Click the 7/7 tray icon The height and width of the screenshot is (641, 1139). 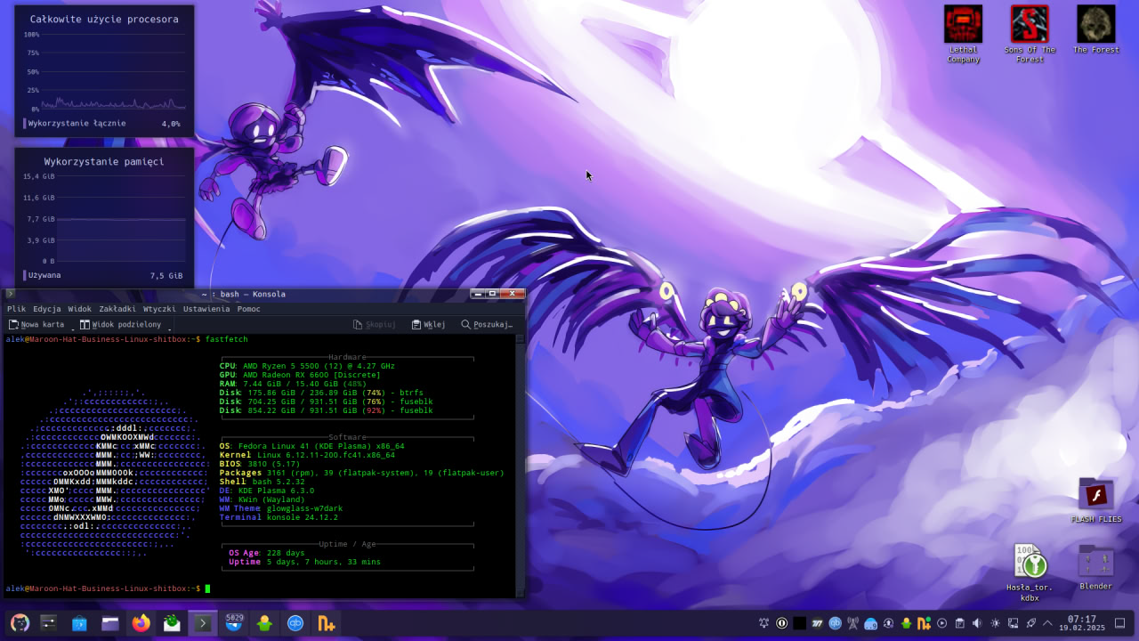[817, 623]
